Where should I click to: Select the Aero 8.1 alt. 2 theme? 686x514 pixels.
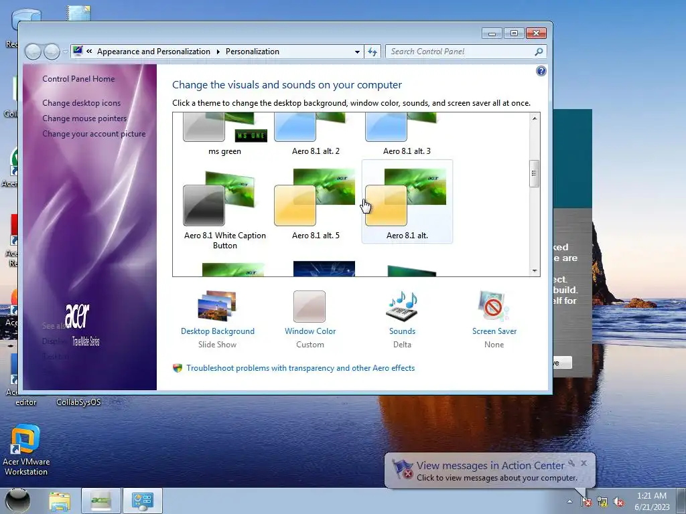[x=316, y=133]
